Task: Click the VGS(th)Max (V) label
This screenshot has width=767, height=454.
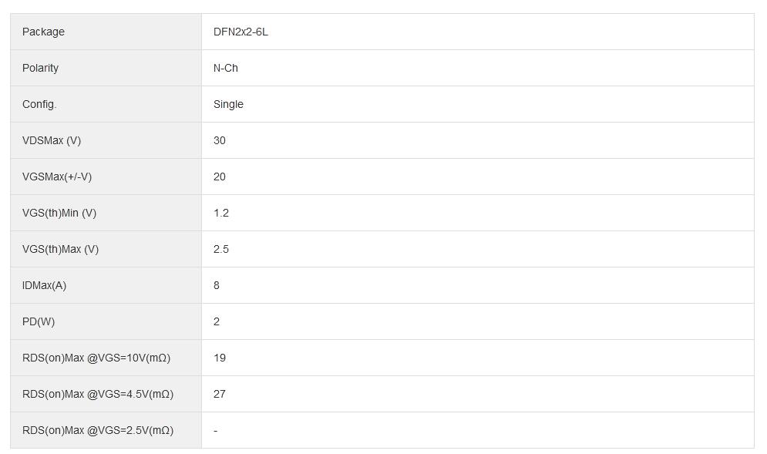Action: tap(60, 249)
